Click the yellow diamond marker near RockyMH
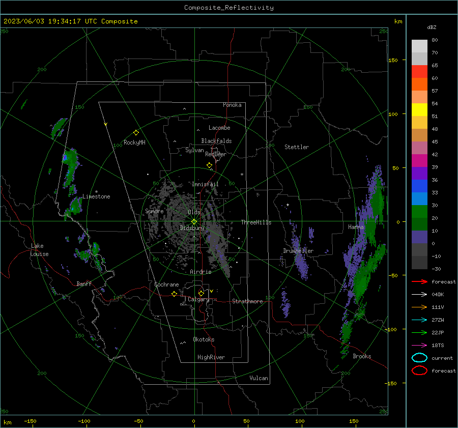 pos(136,133)
